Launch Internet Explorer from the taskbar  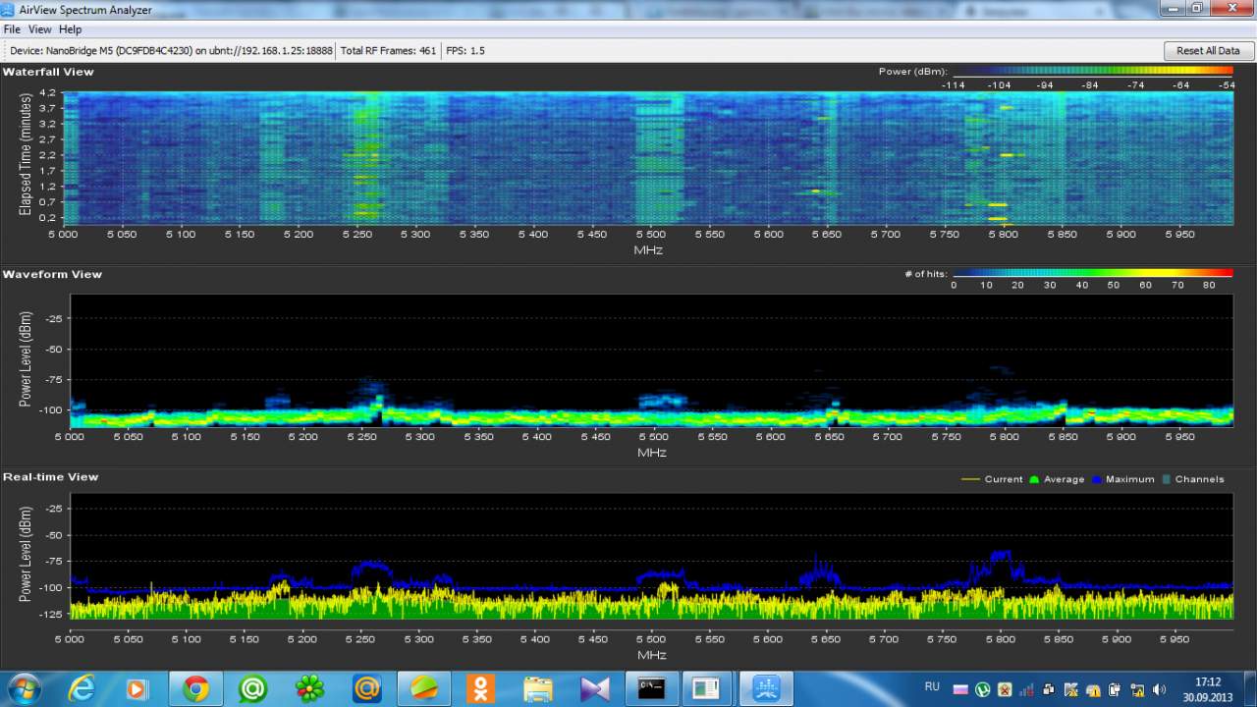[82, 689]
